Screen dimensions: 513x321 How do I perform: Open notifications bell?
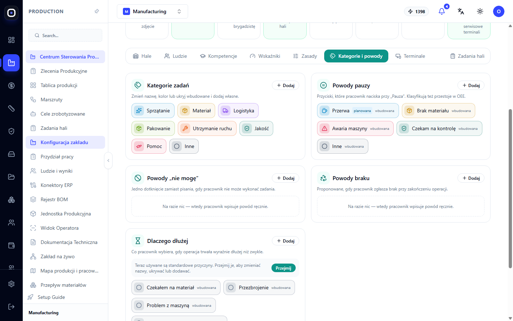pyautogui.click(x=442, y=11)
